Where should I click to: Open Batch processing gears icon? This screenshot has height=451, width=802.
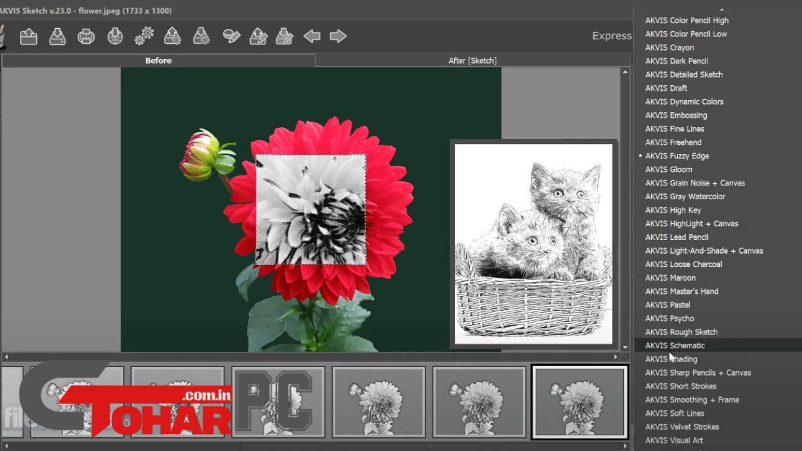click(x=143, y=36)
